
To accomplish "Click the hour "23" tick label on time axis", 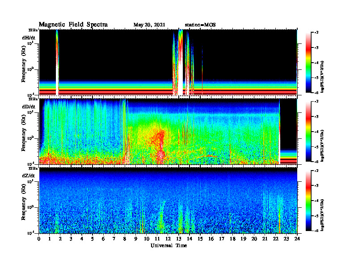I will (x=286, y=239).
